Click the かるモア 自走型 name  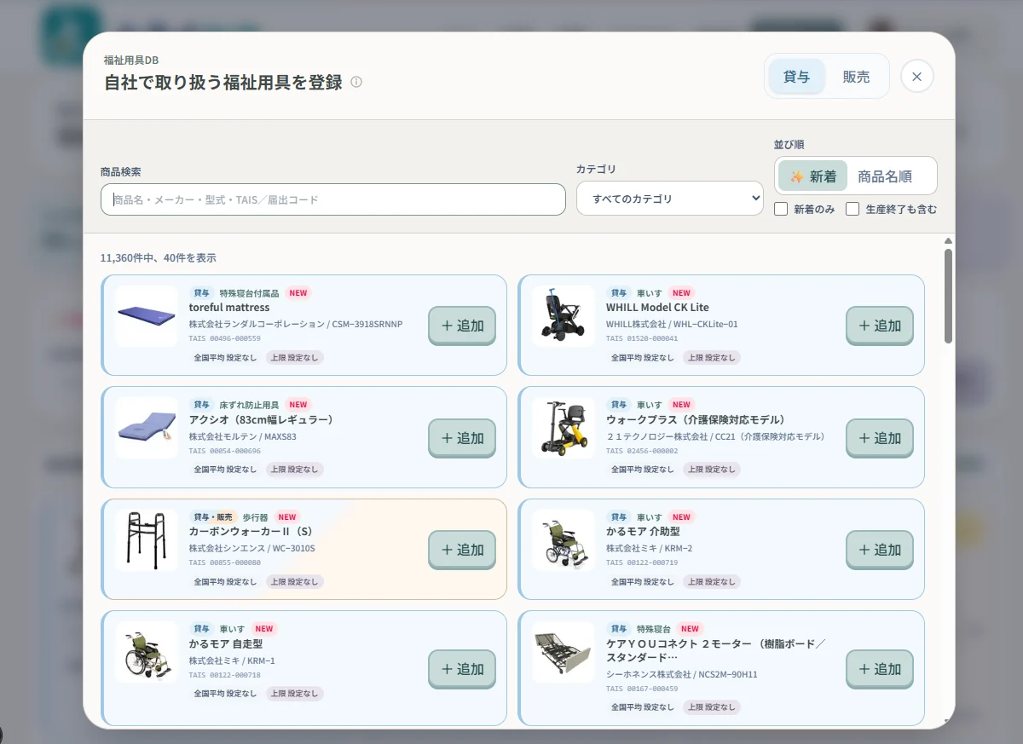226,643
